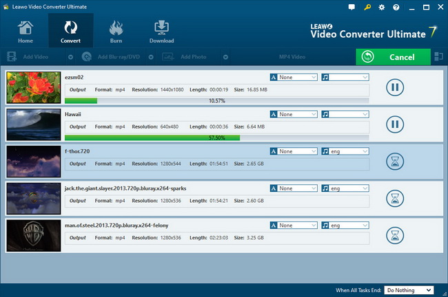Open the Burn tab
This screenshot has width=448, height=297.
116,32
